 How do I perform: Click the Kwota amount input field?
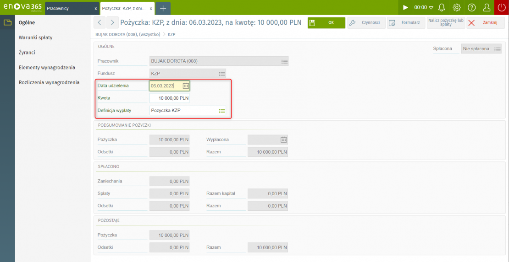point(169,98)
